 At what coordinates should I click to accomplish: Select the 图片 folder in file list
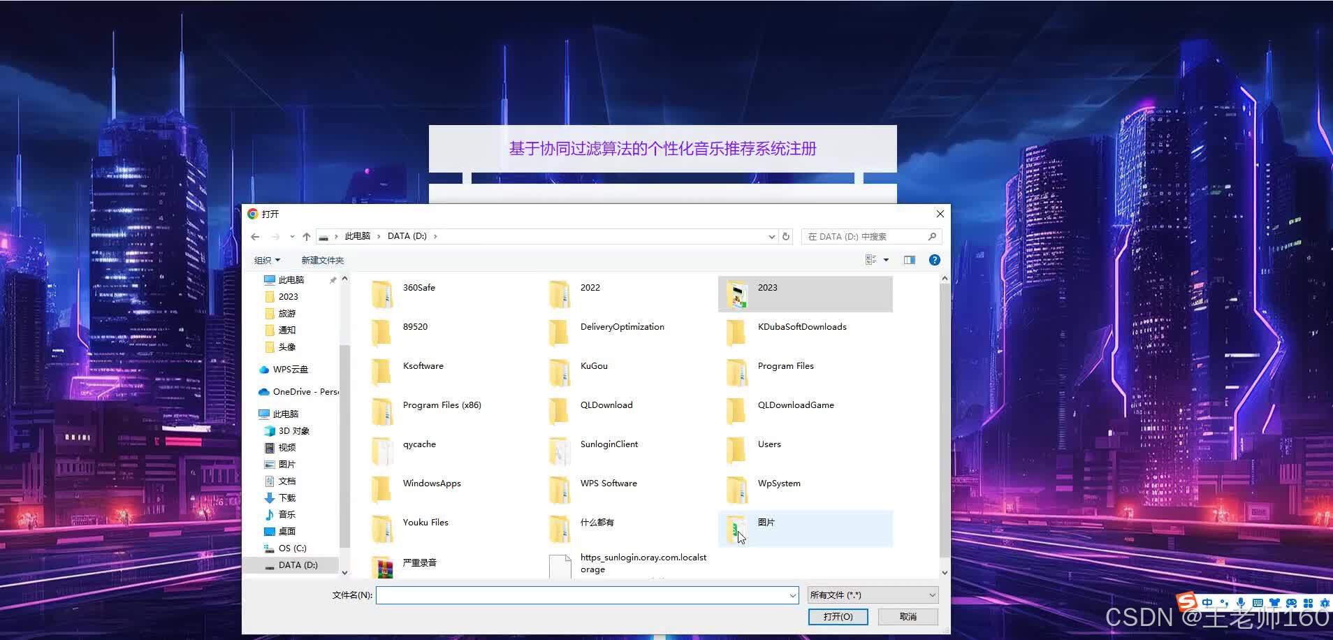(806, 529)
